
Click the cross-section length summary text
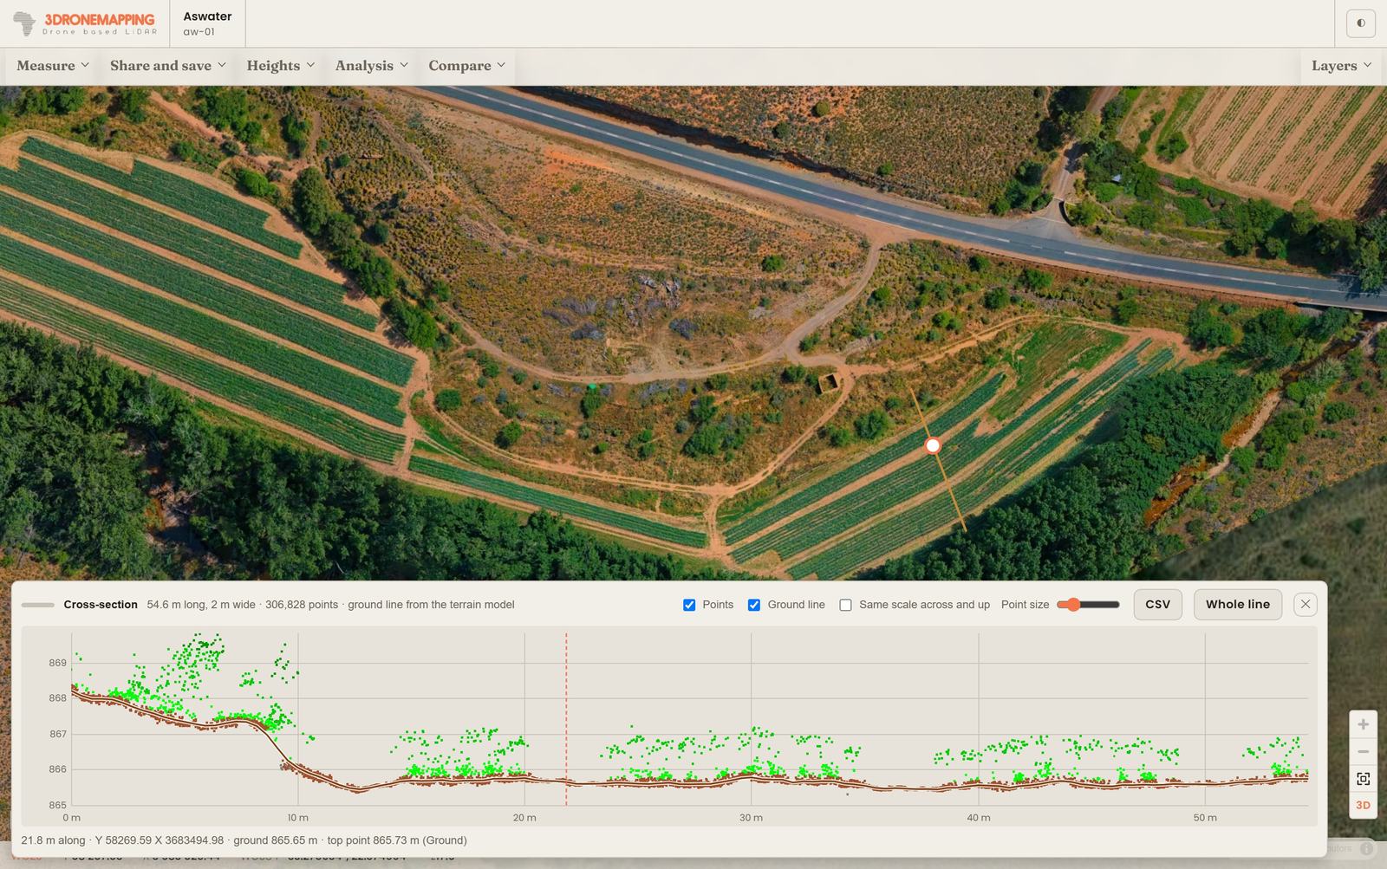point(330,605)
